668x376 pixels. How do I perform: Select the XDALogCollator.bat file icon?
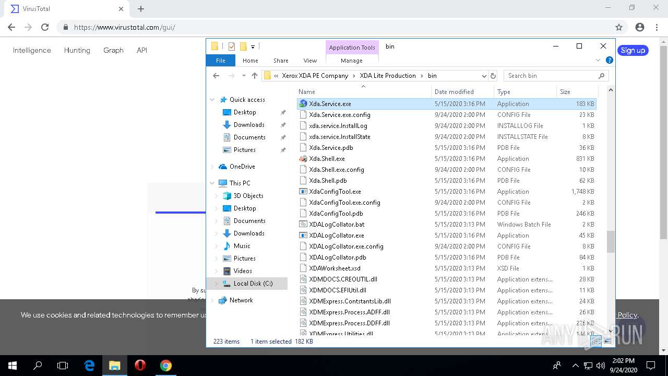[x=303, y=225]
